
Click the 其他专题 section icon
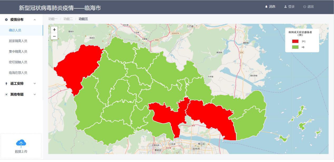pos(6,94)
